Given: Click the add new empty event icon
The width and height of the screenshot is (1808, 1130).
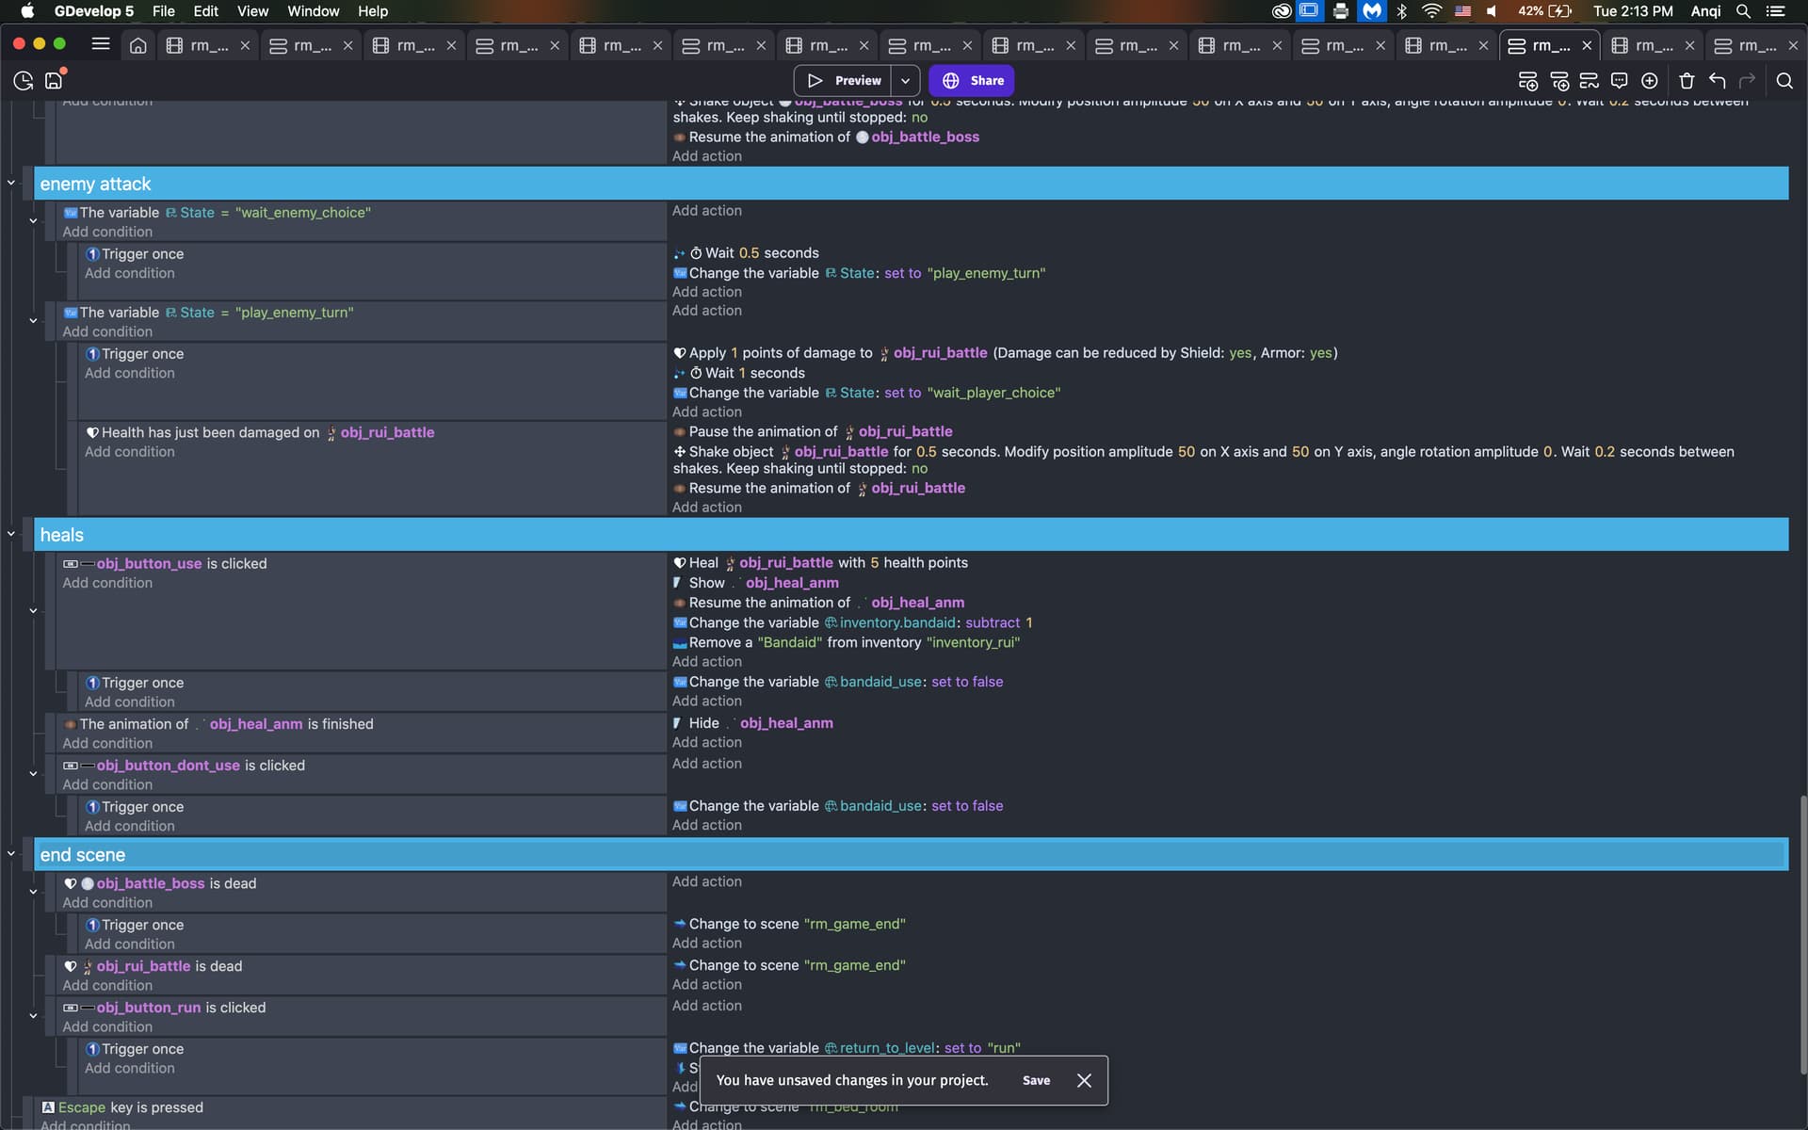Looking at the screenshot, I should coord(1528,81).
